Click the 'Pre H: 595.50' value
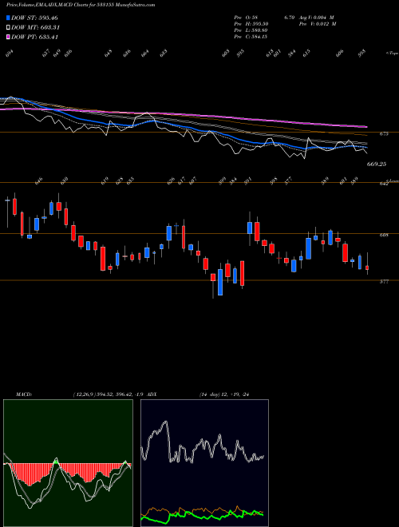This screenshot has width=399, height=527. (x=251, y=24)
